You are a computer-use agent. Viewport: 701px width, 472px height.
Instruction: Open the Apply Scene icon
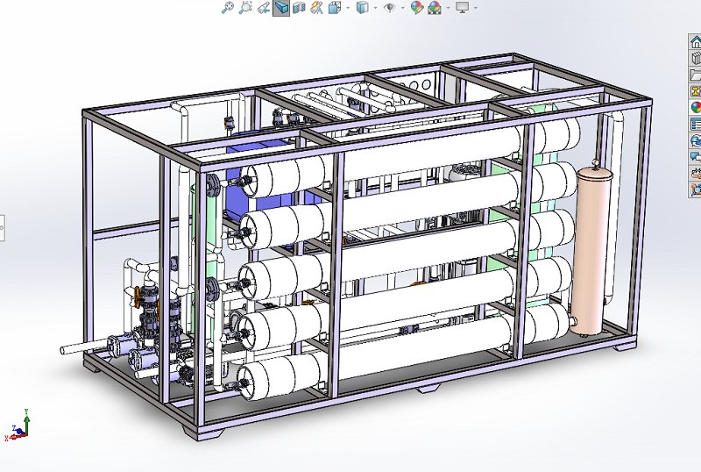pos(434,7)
